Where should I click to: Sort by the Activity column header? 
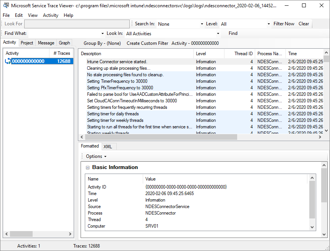(26, 53)
